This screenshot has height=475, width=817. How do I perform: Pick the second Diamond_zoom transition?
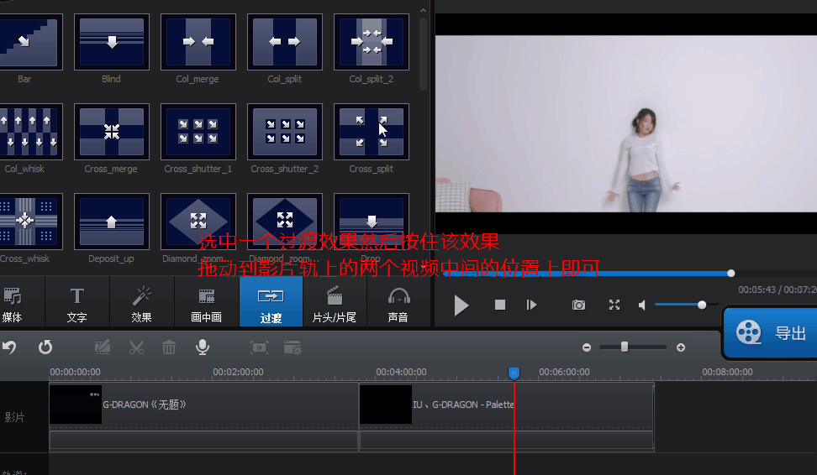284,222
